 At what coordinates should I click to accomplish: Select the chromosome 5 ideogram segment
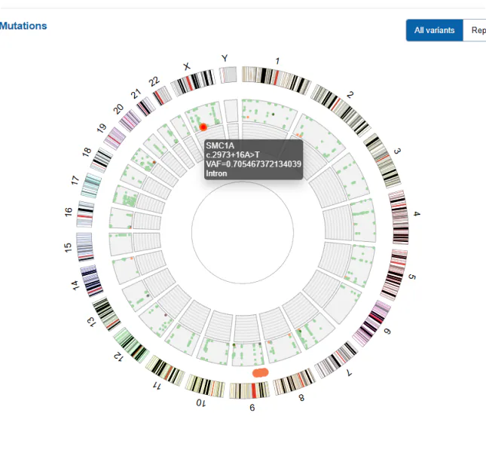pos(394,275)
